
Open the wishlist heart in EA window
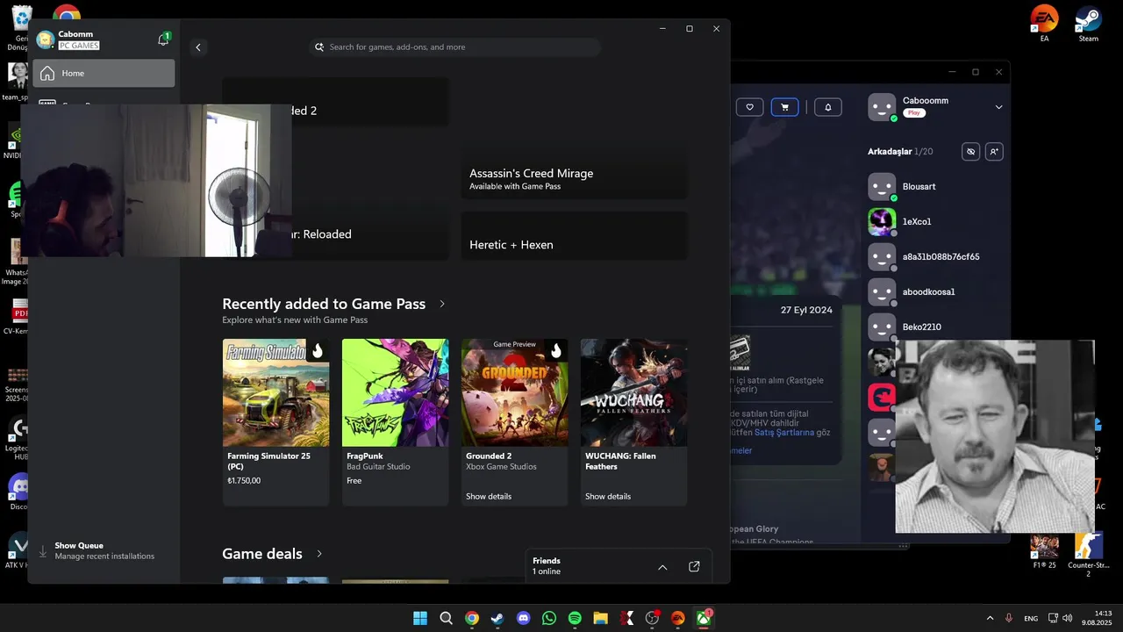tap(749, 107)
